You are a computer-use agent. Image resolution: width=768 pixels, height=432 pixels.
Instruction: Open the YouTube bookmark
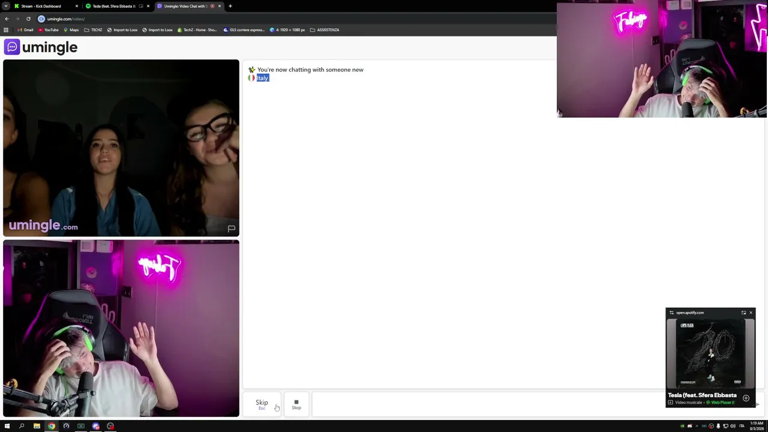click(49, 30)
